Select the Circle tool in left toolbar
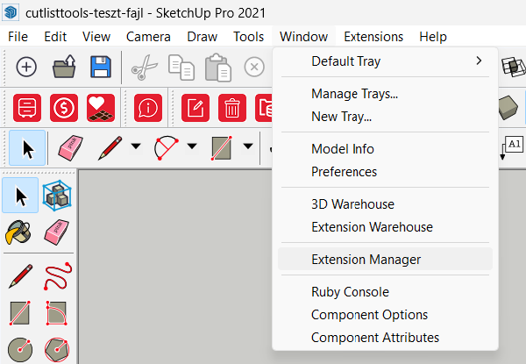 pyautogui.click(x=21, y=350)
